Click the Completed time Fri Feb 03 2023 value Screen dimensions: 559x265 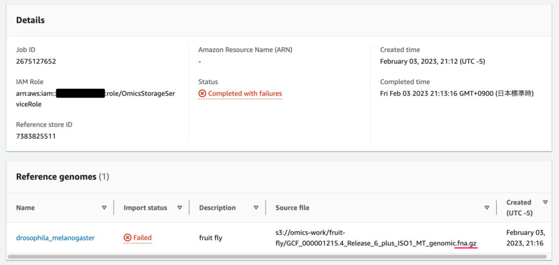457,94
